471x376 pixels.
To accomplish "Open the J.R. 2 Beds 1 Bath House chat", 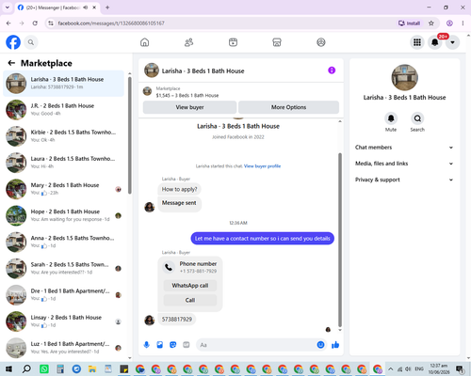I will click(63, 110).
